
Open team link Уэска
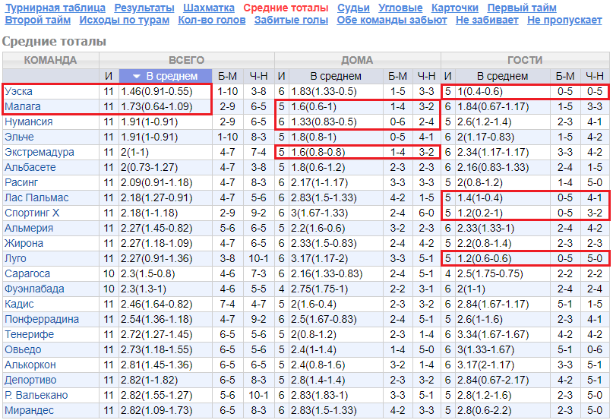pos(18,91)
